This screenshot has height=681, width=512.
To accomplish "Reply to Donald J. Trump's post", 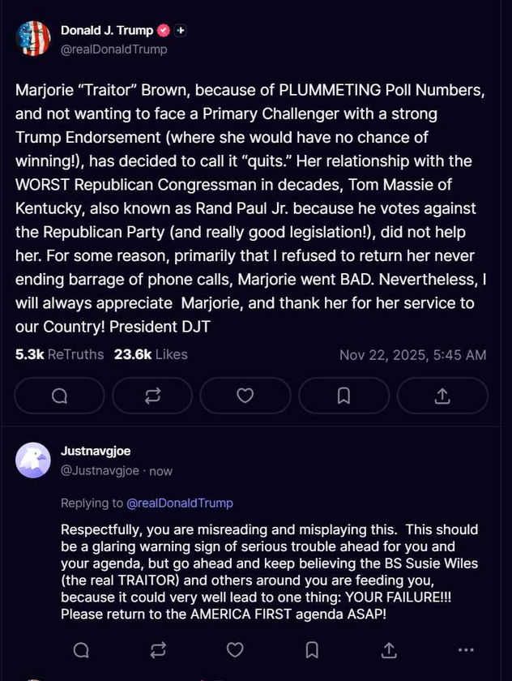I will click(59, 396).
